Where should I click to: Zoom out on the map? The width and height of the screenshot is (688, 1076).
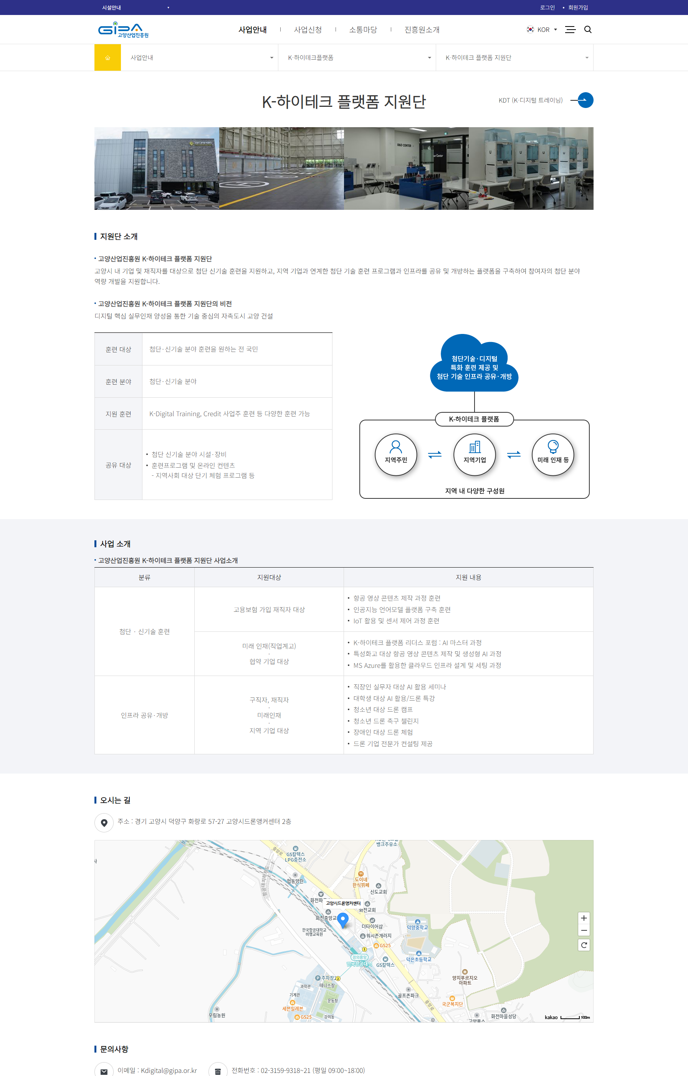pos(584,930)
